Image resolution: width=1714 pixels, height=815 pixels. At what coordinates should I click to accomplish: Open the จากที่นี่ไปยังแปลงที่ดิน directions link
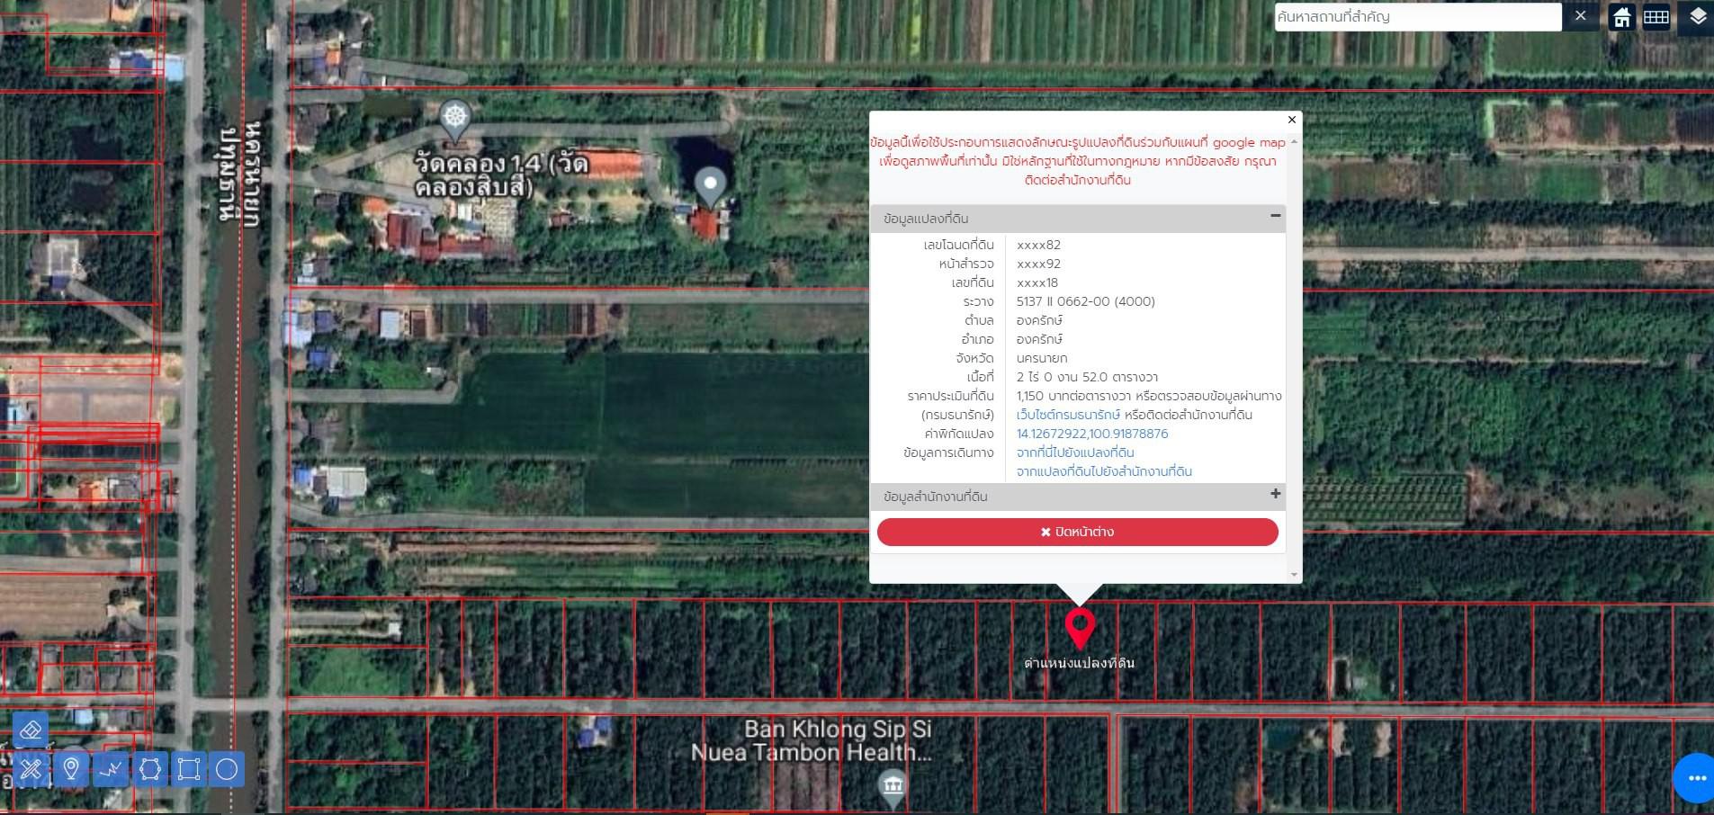tap(1075, 452)
